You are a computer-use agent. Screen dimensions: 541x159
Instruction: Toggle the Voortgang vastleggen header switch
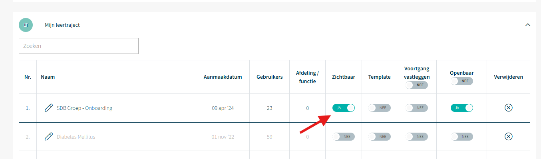tap(417, 85)
